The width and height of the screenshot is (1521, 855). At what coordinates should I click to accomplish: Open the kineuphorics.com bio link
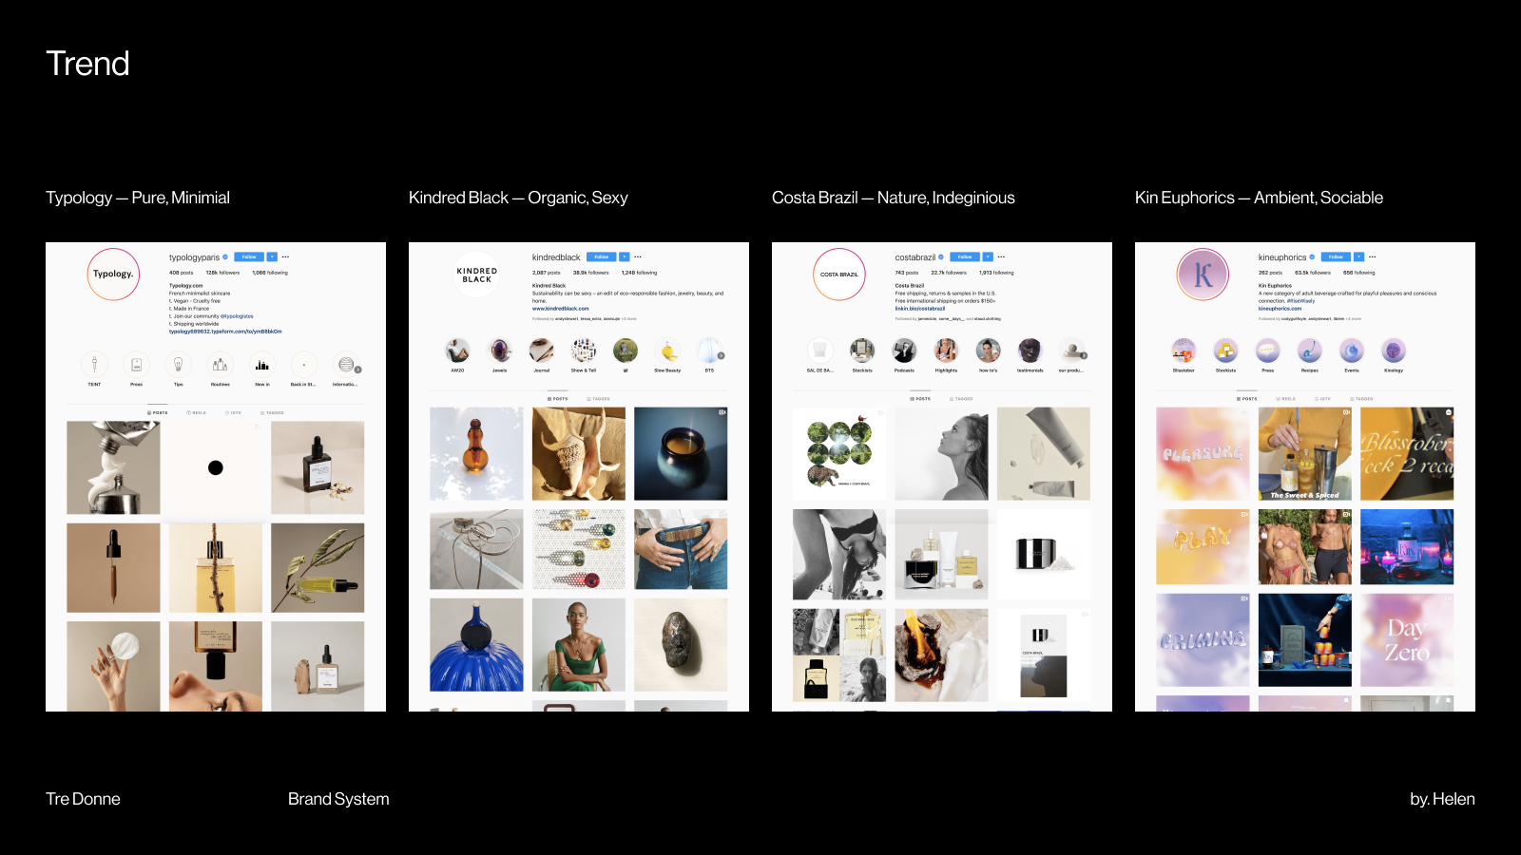click(1280, 309)
